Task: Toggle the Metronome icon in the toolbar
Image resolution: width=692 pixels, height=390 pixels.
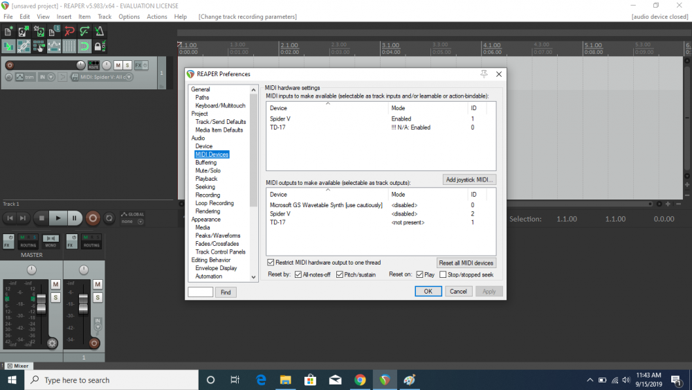Action: click(x=99, y=31)
